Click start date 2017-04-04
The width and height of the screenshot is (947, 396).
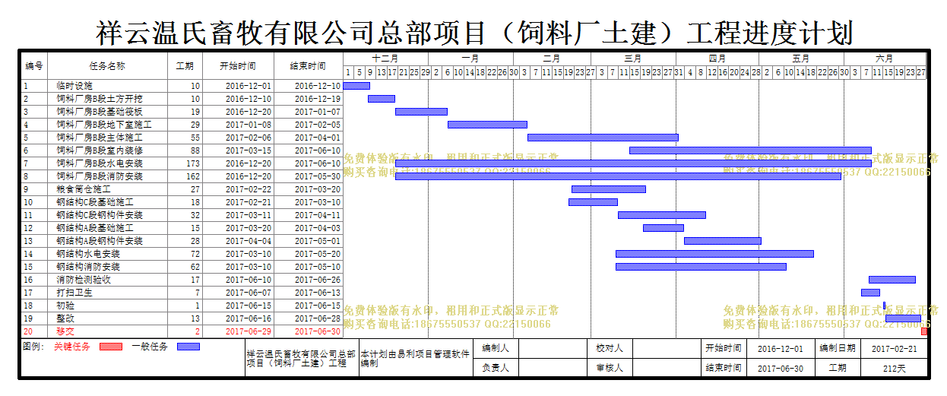point(249,242)
